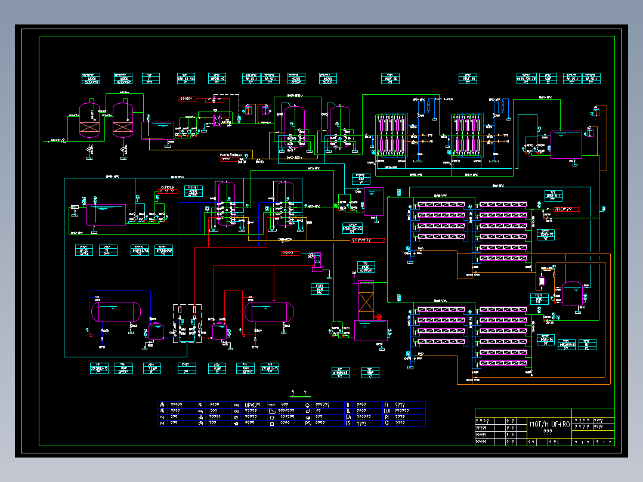Select the red "???????" seven-character arrow label
Image resolution: width=643 pixels, height=482 pixels.
pyautogui.click(x=367, y=240)
